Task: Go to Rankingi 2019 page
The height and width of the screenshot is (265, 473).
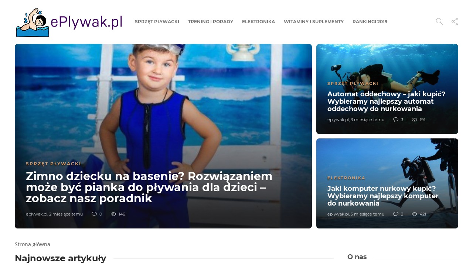Action: (370, 22)
